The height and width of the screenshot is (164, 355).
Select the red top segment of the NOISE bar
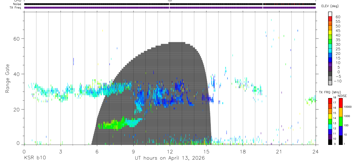coord(341,103)
